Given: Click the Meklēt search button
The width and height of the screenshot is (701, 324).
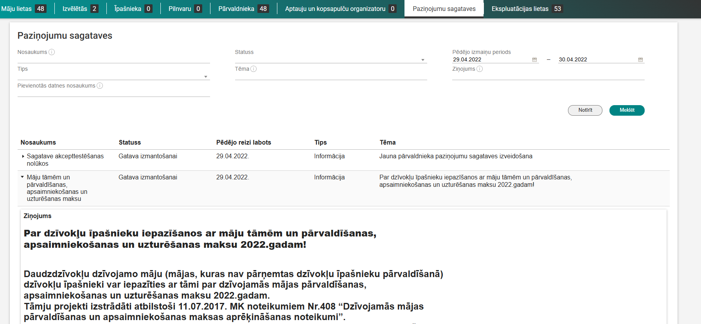Looking at the screenshot, I should click(x=627, y=110).
